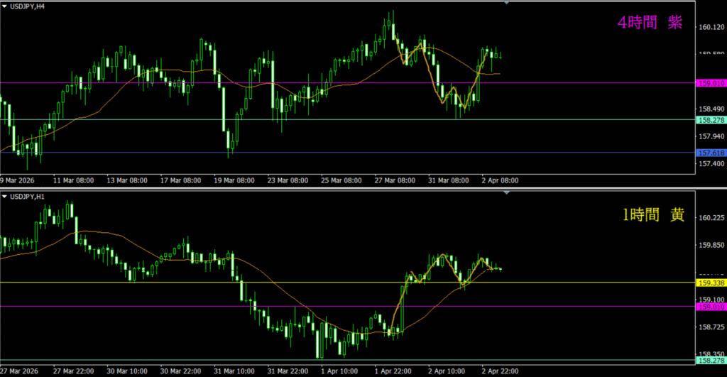This screenshot has width=727, height=377.
Task: Click 160.120 on the H4 price axis
Action: [x=710, y=28]
